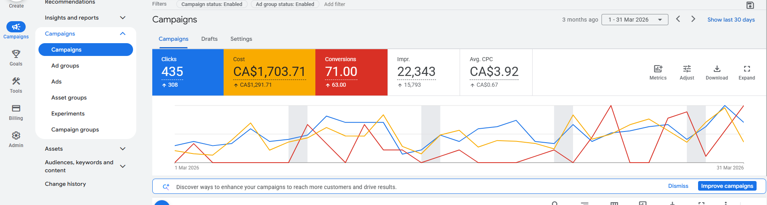
Task: Open Billing from the left rail
Action: (16, 112)
